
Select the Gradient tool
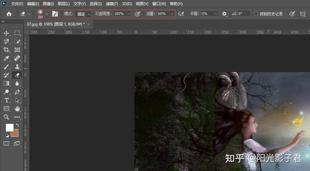[x=6, y=83]
